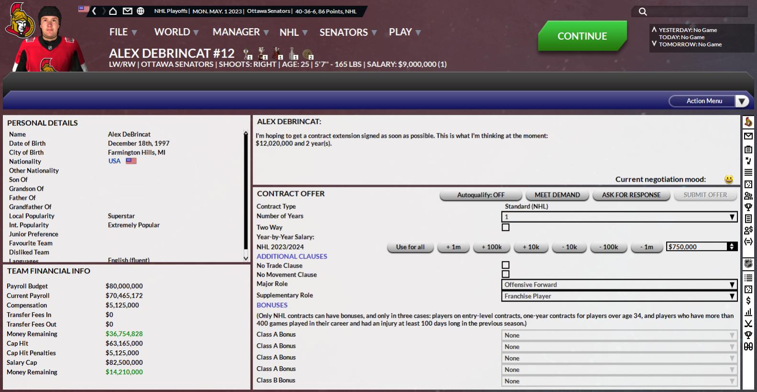The image size is (757, 392).
Task: Click the Senators logo in right sidebar
Action: click(748, 122)
